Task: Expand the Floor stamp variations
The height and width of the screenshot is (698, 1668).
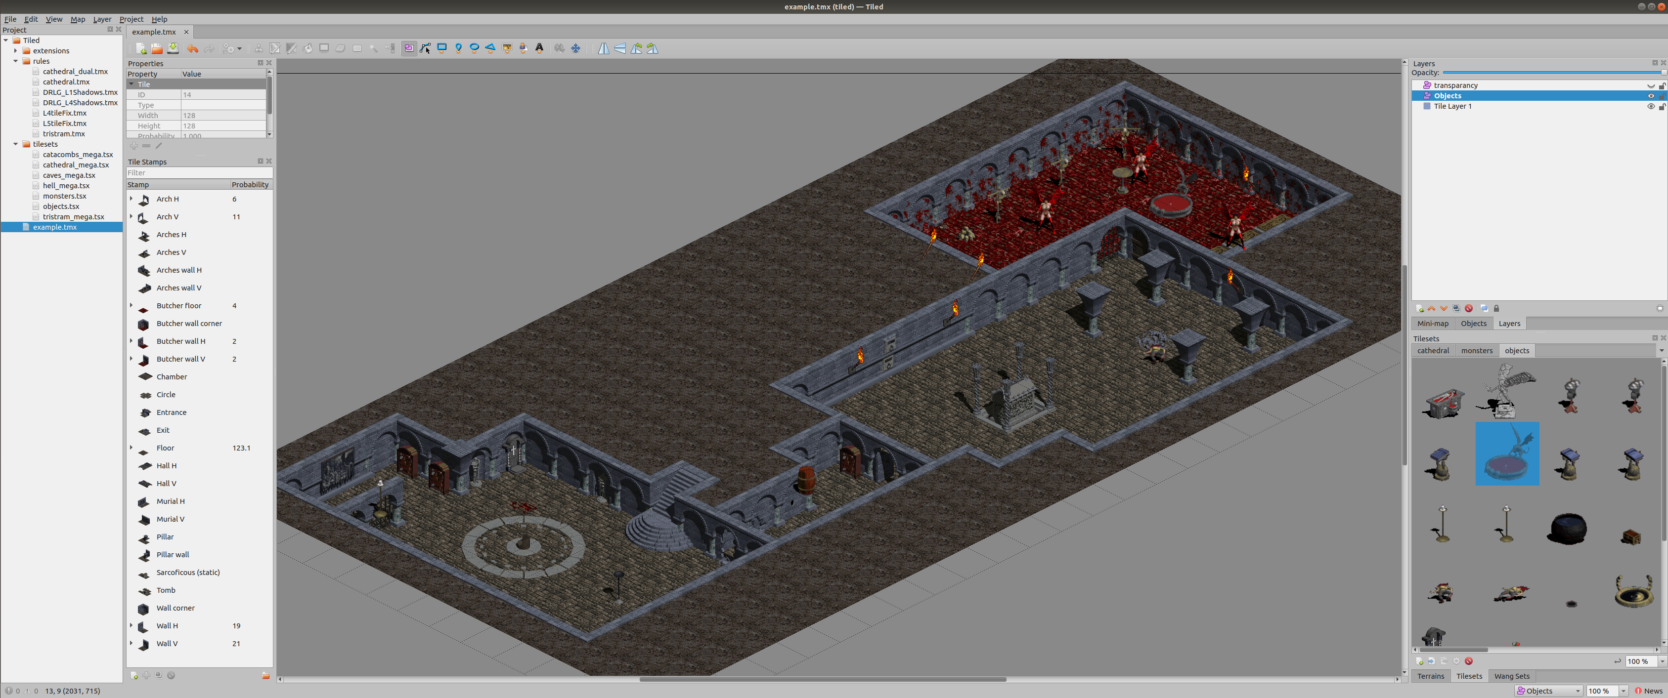Action: (132, 448)
